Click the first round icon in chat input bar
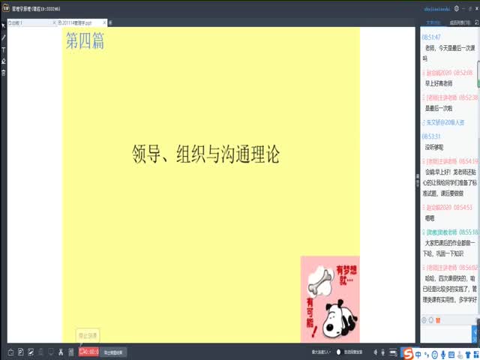Screen dimensions: 480x360 point(424,320)
